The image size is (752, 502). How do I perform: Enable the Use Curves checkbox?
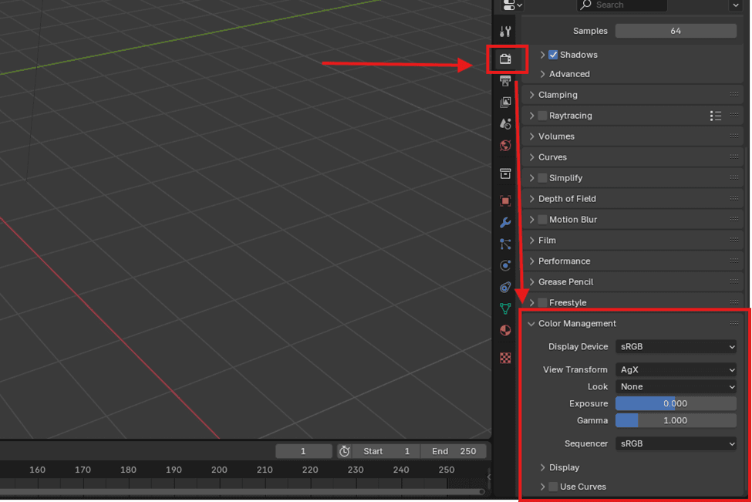click(553, 487)
